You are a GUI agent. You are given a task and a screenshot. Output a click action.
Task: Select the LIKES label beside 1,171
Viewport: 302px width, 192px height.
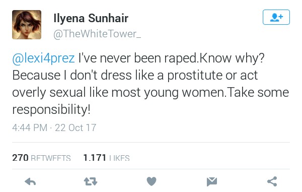(119, 158)
